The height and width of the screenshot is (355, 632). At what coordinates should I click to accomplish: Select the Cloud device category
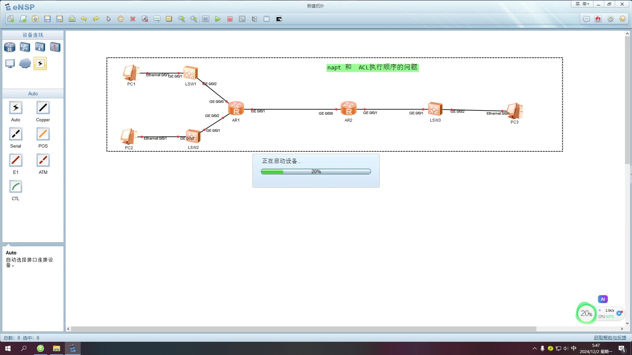pos(25,63)
